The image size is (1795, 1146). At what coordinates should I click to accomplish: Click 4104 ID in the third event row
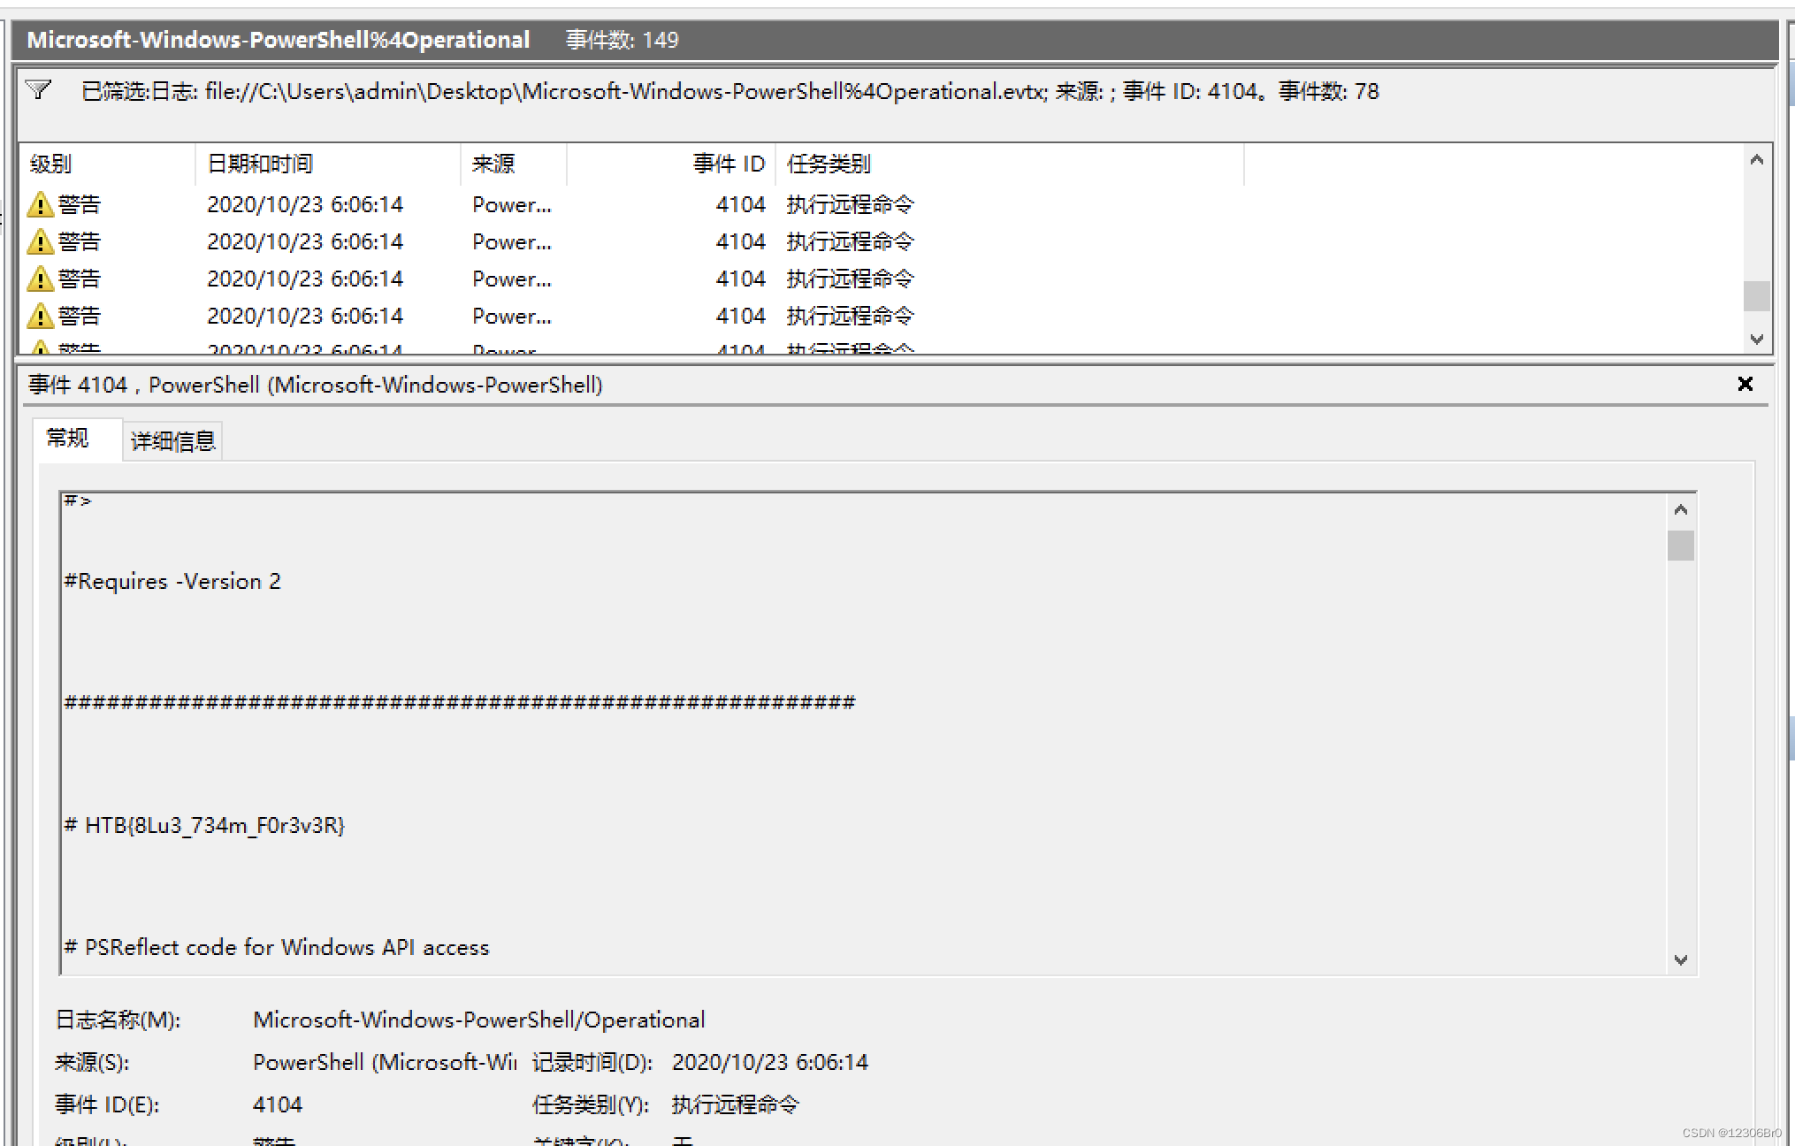(740, 279)
